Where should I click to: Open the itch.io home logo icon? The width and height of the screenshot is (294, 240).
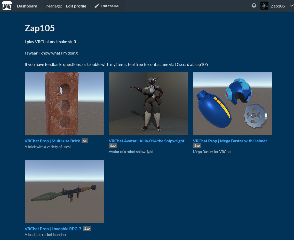[x=7, y=6]
